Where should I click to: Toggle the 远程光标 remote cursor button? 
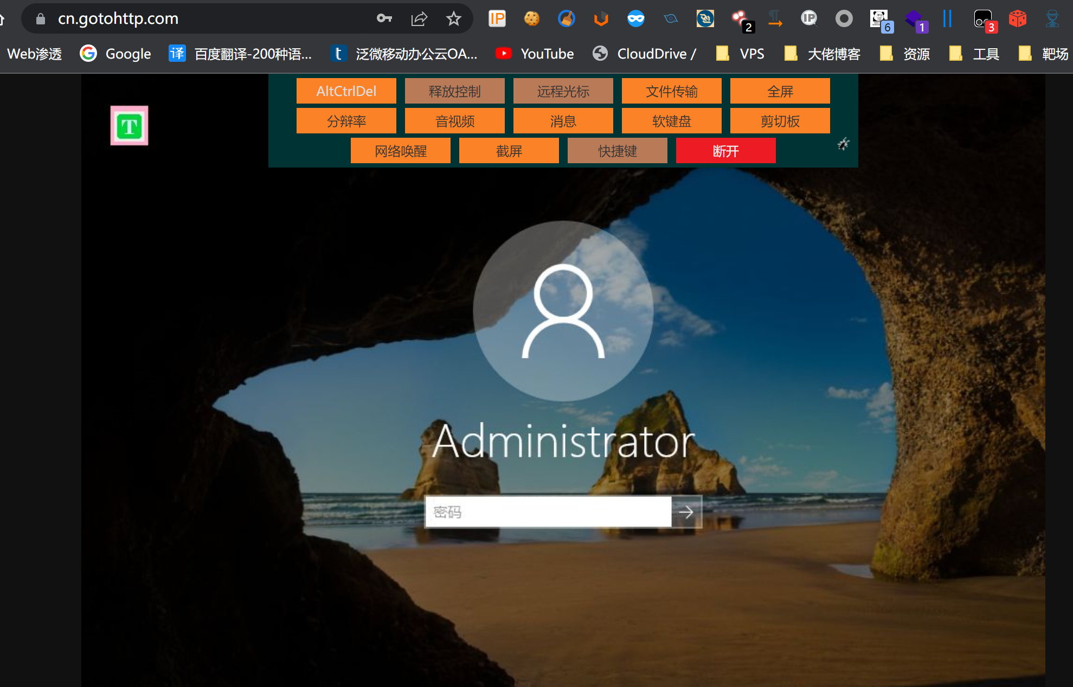point(563,91)
